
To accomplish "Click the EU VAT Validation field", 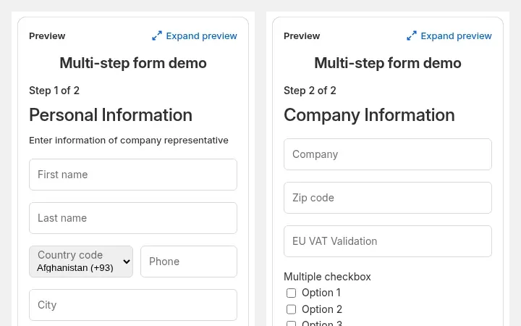I will click(387, 241).
